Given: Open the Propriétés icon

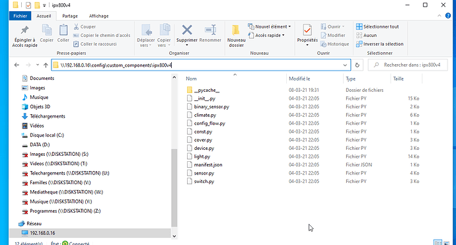Looking at the screenshot, I should pos(307,30).
